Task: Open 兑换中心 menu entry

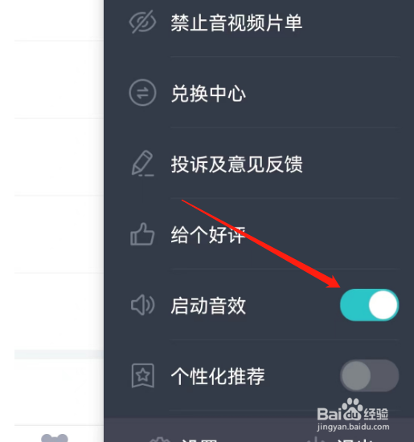Action: click(208, 93)
